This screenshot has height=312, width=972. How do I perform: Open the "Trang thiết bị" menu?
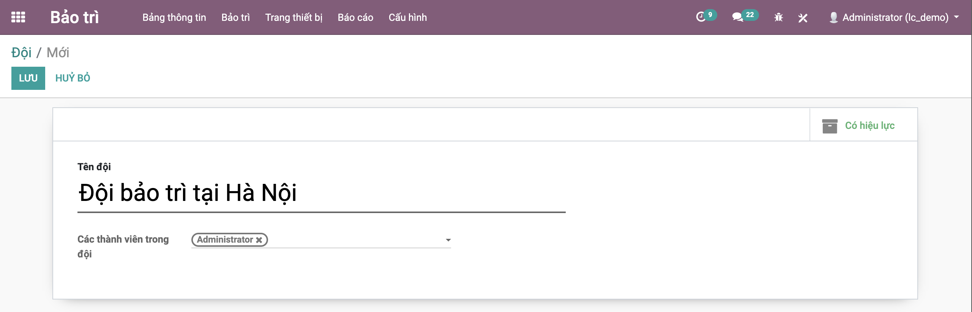tap(293, 17)
